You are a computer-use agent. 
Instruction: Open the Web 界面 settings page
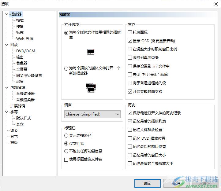pos(25,39)
